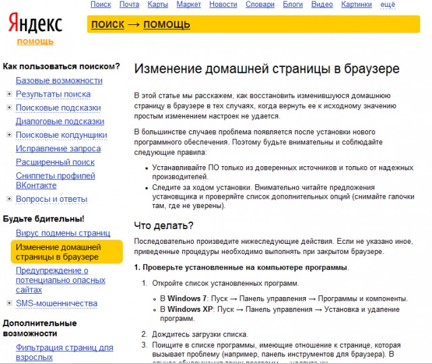Open Базовые возможности link
Image resolution: width=432 pixels, height=364 pixels.
coord(59,80)
